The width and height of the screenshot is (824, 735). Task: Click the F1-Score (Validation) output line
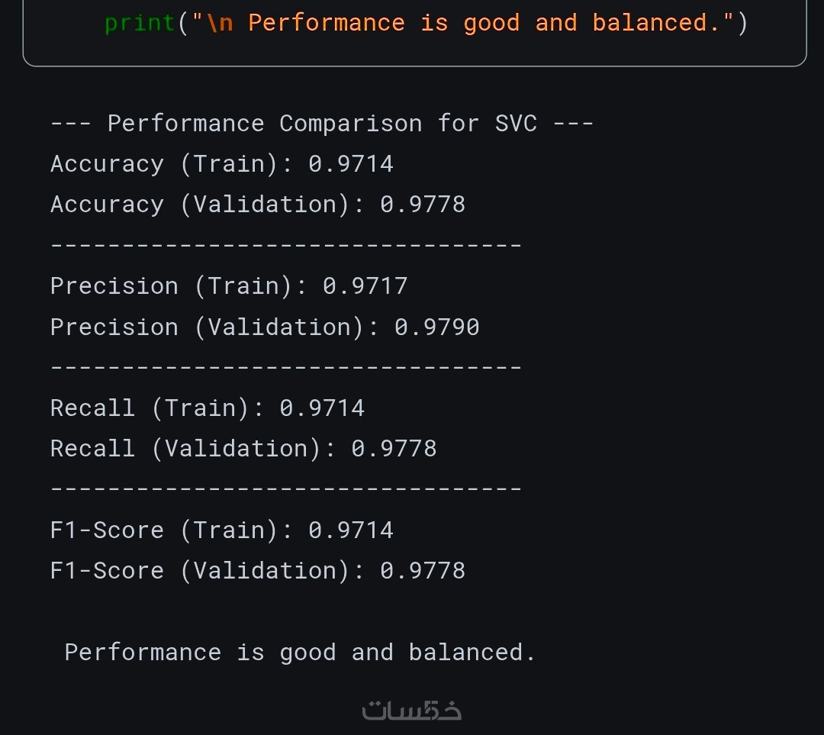click(258, 570)
